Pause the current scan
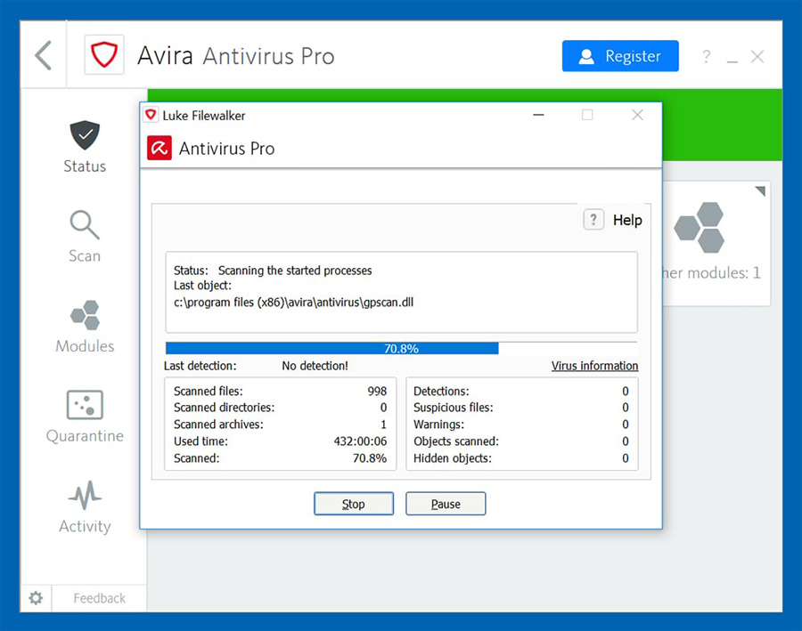802x631 pixels. [446, 503]
